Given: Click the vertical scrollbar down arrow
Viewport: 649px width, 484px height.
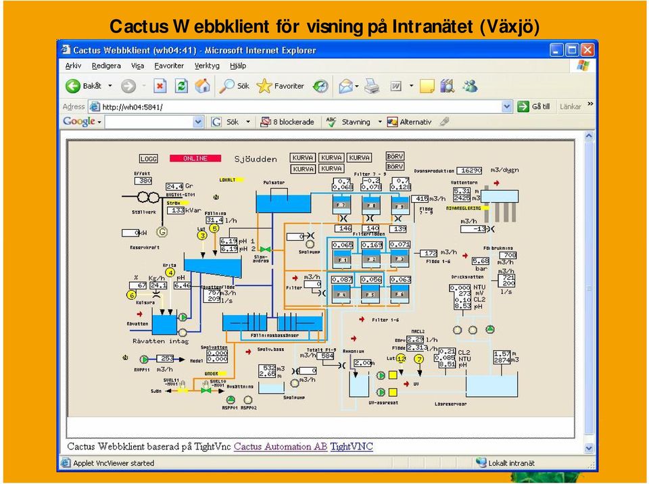Looking at the screenshot, I should click(x=589, y=448).
